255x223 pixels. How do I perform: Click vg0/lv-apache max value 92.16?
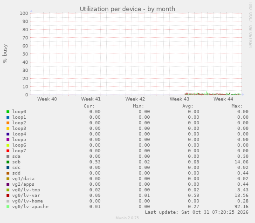tap(241, 207)
